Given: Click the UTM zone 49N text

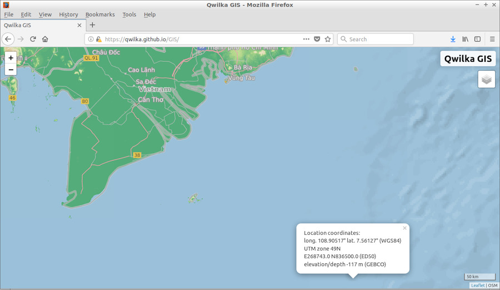Looking at the screenshot, I should pyautogui.click(x=322, y=248).
